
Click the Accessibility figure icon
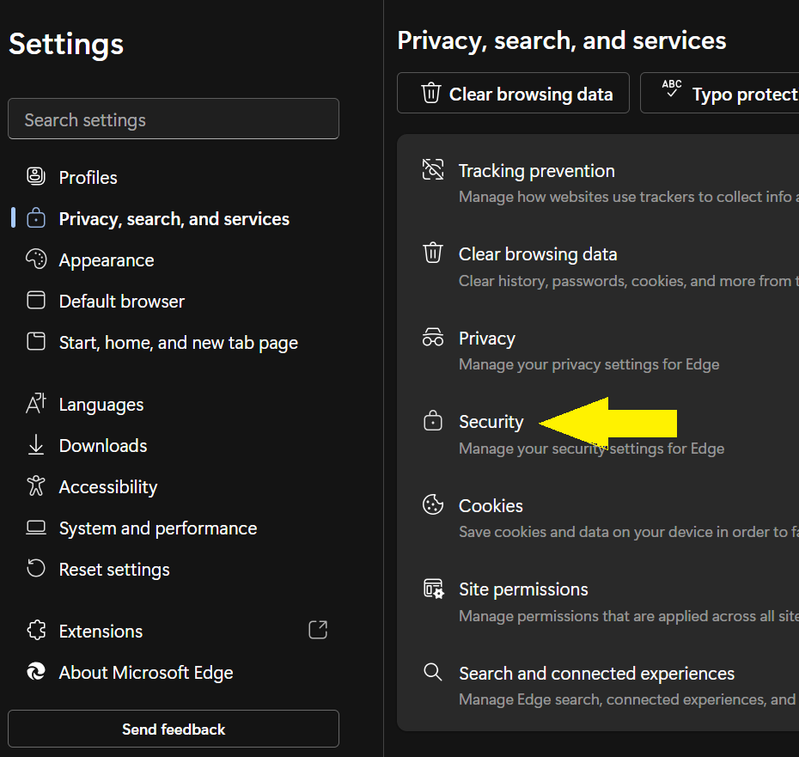36,485
